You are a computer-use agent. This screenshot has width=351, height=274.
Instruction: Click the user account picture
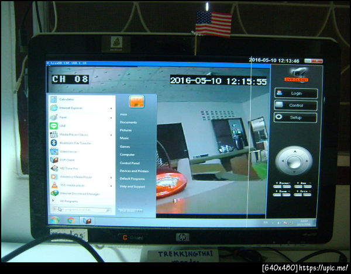point(136,102)
